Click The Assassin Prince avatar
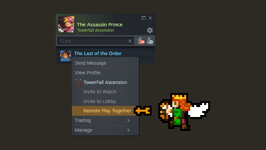This screenshot has width=266, height=150. [x=66, y=24]
